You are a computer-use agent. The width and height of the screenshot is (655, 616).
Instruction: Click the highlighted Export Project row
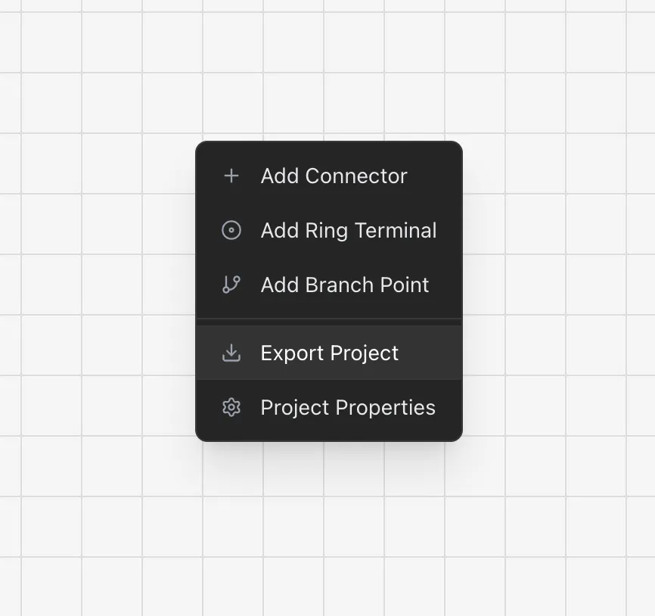point(329,353)
